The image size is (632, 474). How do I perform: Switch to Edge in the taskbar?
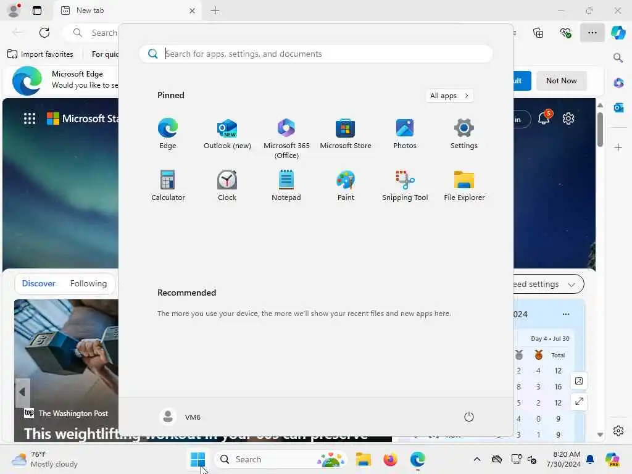(x=418, y=459)
